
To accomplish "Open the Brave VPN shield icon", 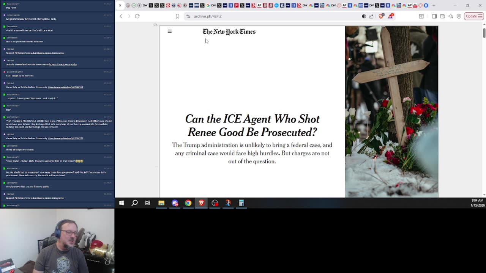I will point(459,16).
